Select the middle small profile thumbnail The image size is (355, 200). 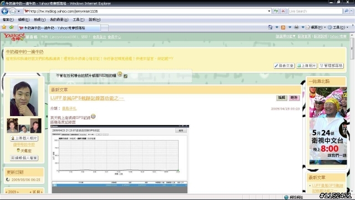[x=24, y=128]
